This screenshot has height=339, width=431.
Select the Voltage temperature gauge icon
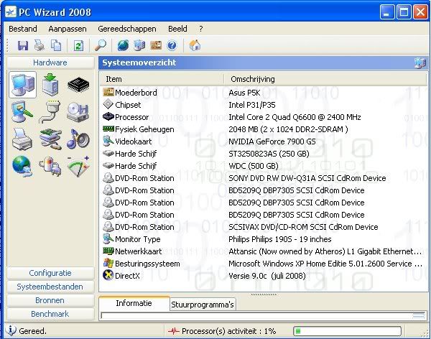78,167
